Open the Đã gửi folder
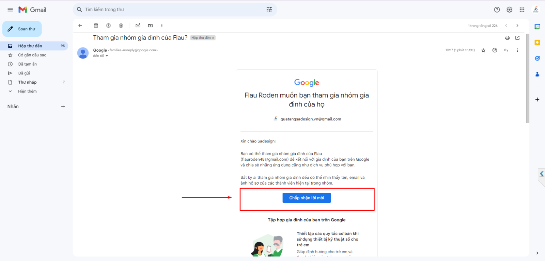The image size is (545, 261). click(x=34, y=73)
